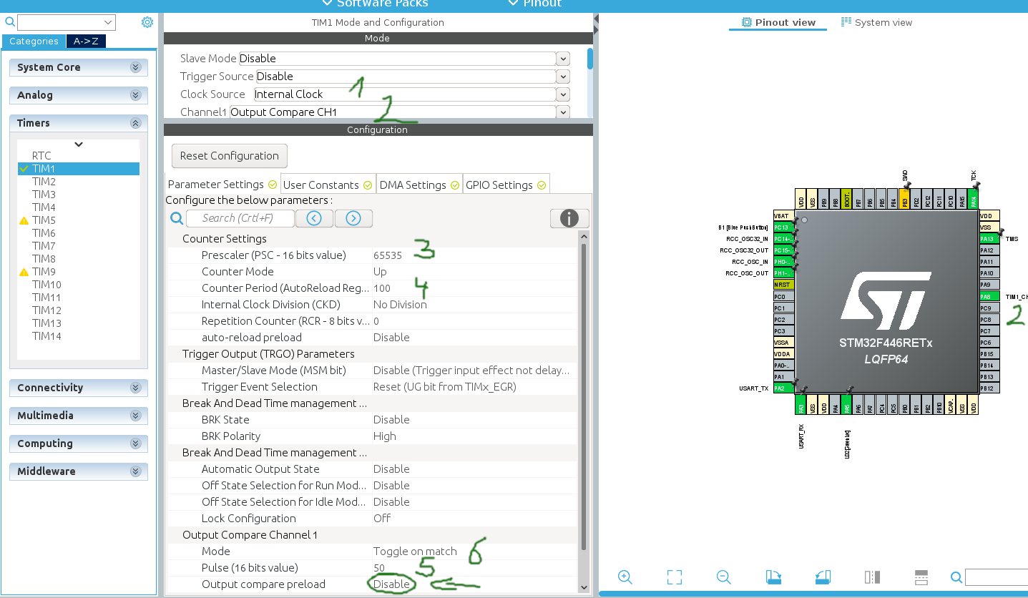Click the green checkmark beside TIM1
This screenshot has width=1028, height=598.
(24, 169)
